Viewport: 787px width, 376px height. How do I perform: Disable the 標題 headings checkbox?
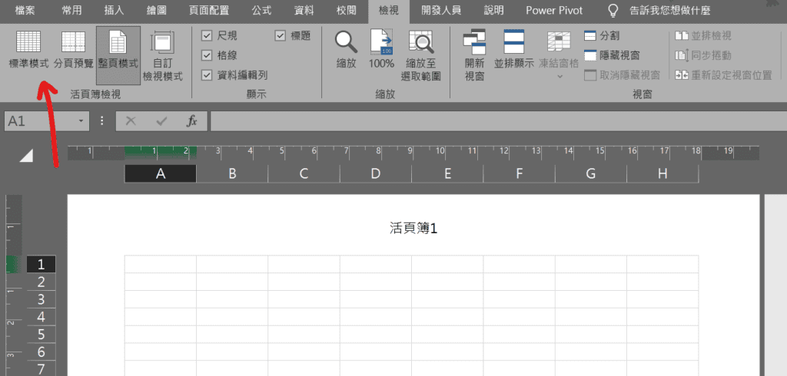(280, 36)
